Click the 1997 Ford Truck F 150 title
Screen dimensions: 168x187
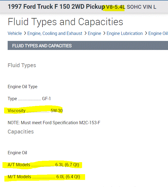pos(56,7)
